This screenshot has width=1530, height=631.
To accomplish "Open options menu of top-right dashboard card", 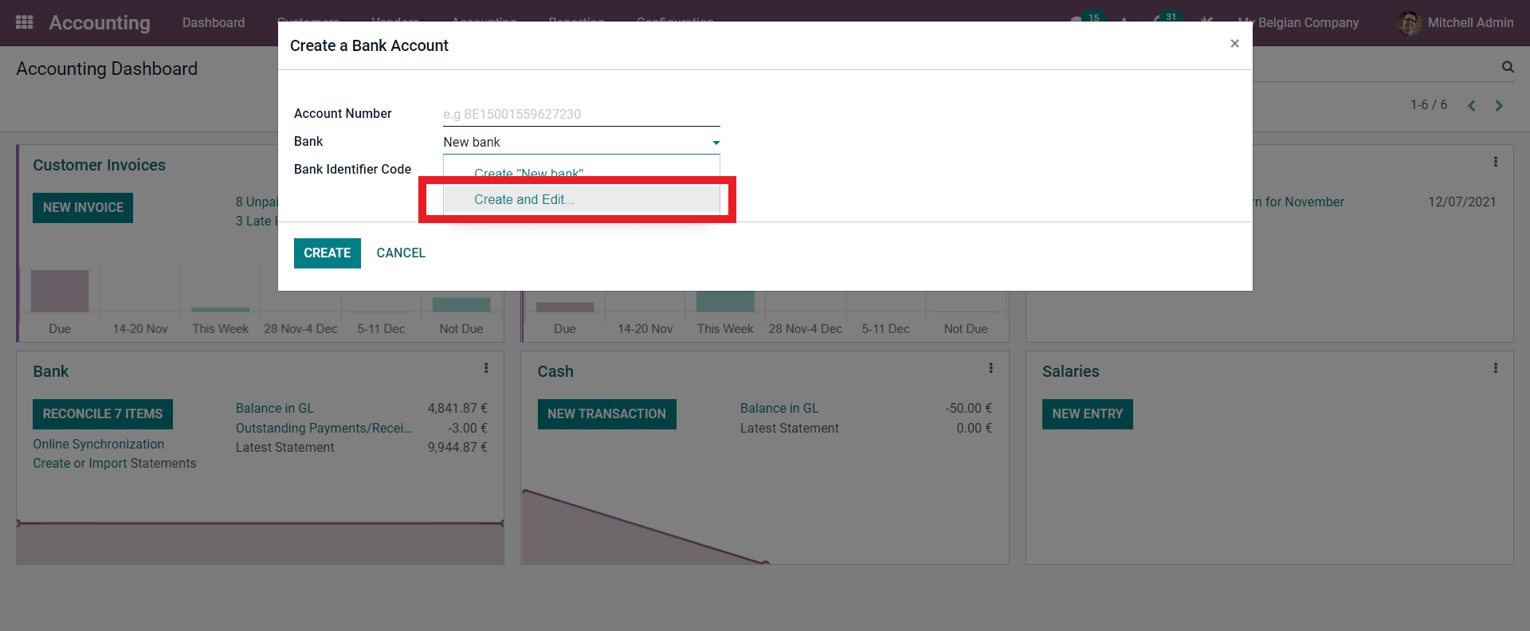I will 1496,162.
